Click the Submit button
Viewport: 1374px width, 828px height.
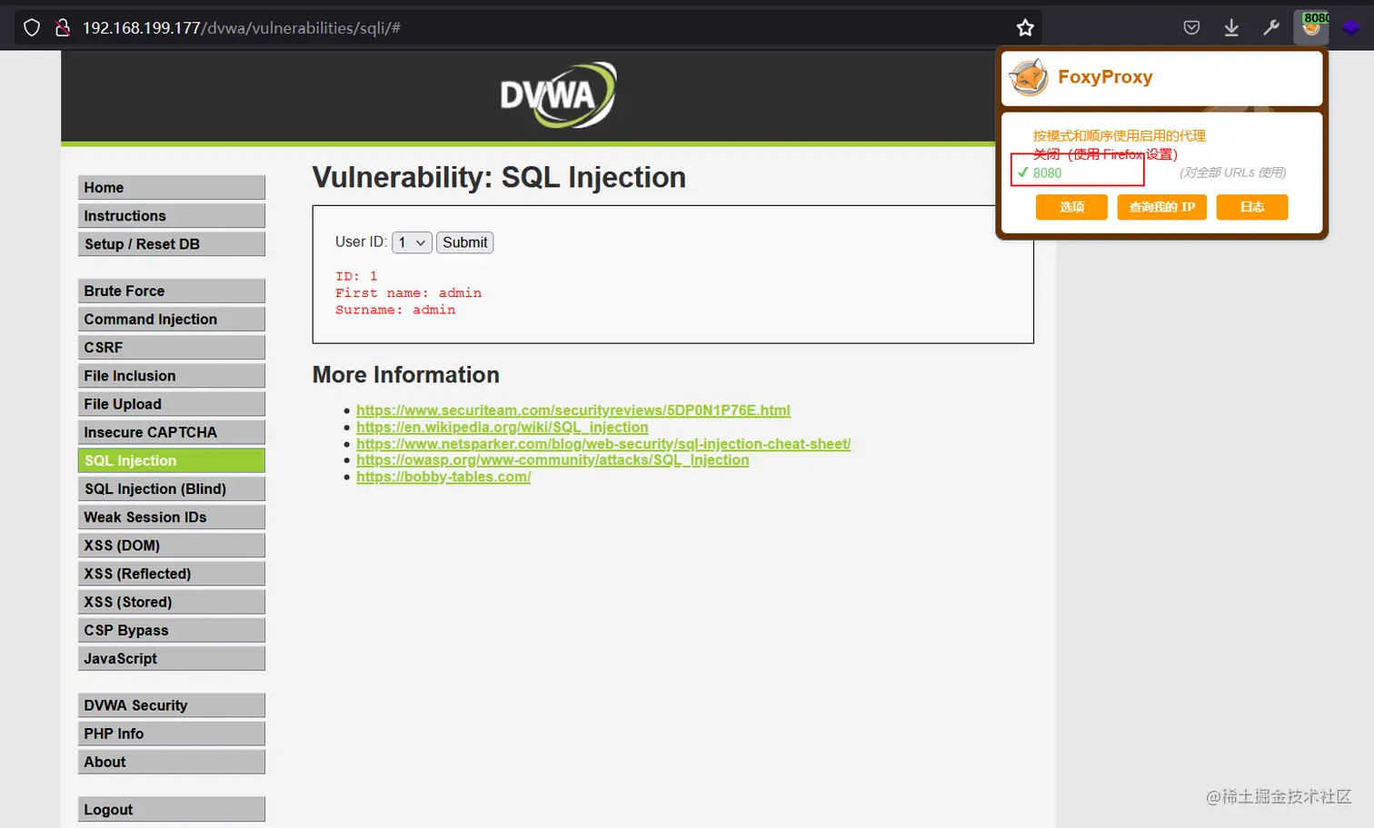465,242
